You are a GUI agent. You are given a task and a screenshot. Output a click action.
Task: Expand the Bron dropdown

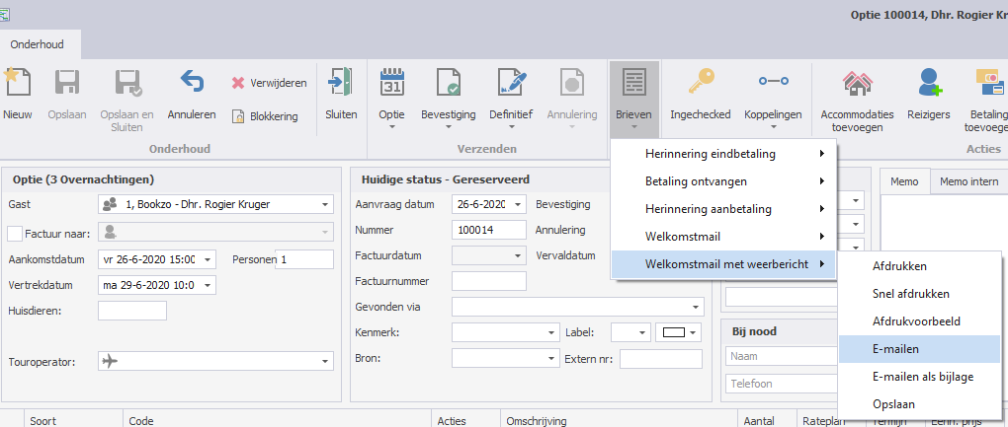551,358
